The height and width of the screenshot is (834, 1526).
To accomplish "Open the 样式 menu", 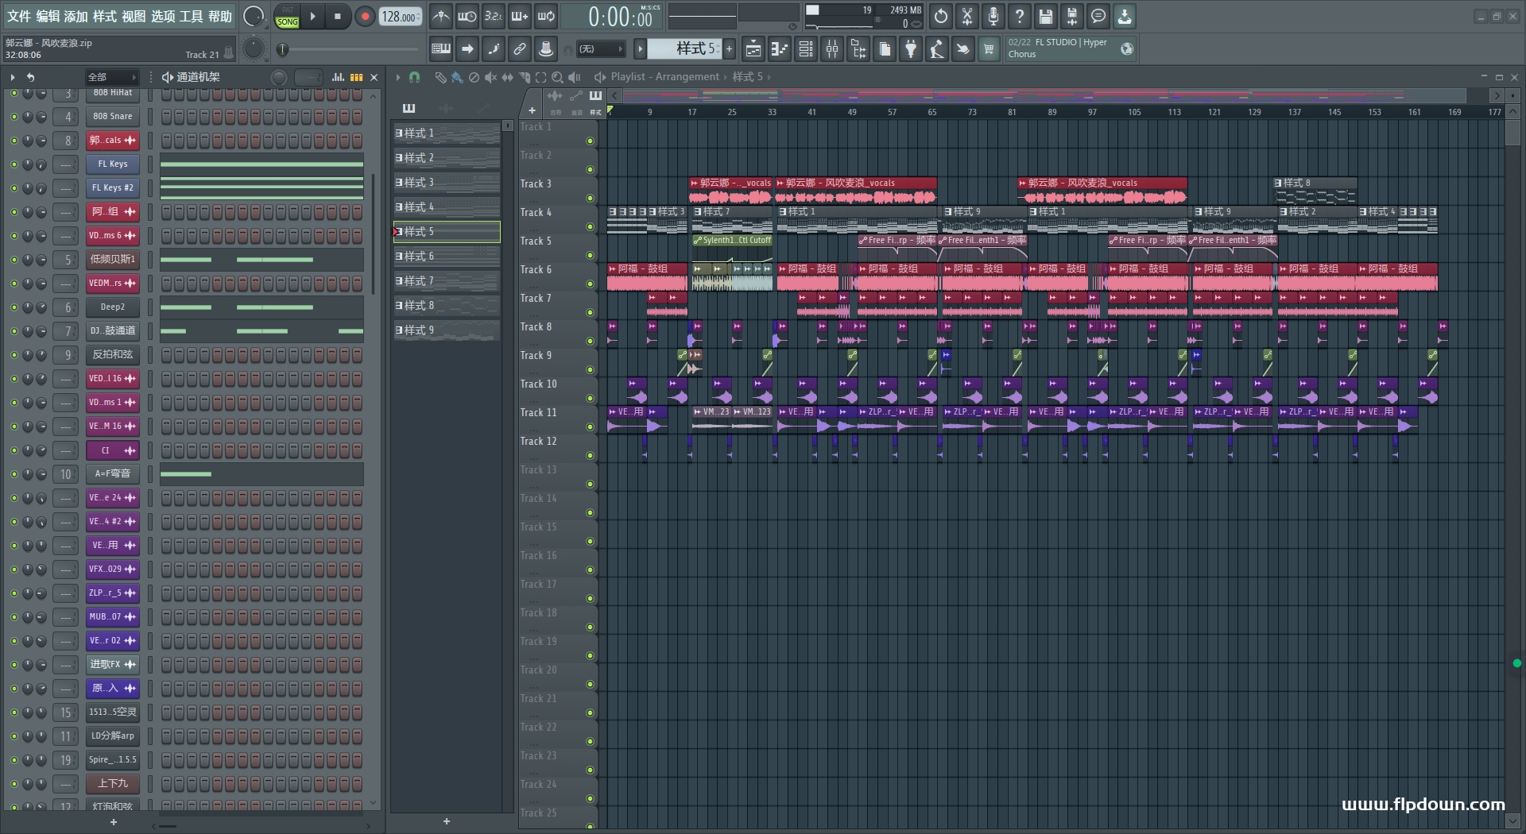I will 105,16.
